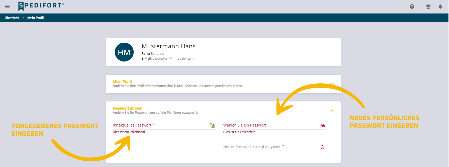Click the Rolle: Benutzer text
Viewport: 449px width, 167px height.
pos(153,54)
